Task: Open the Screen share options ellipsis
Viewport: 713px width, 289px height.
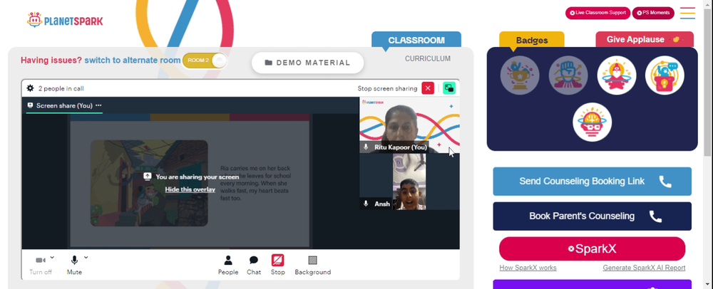Action: [x=98, y=105]
